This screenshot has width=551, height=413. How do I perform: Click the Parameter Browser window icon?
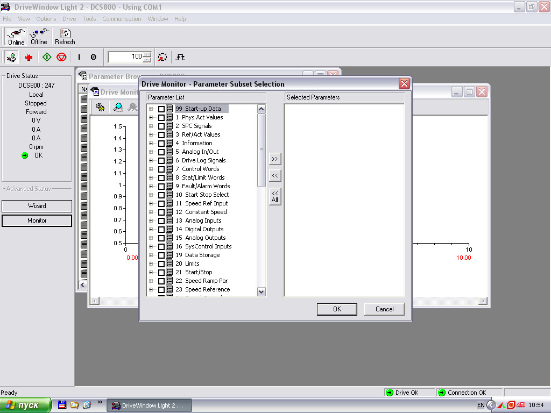pyautogui.click(x=83, y=76)
